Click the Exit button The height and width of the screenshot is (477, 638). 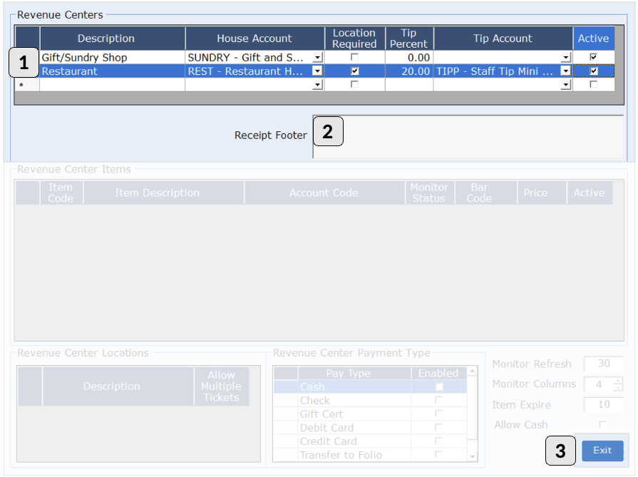pos(602,451)
